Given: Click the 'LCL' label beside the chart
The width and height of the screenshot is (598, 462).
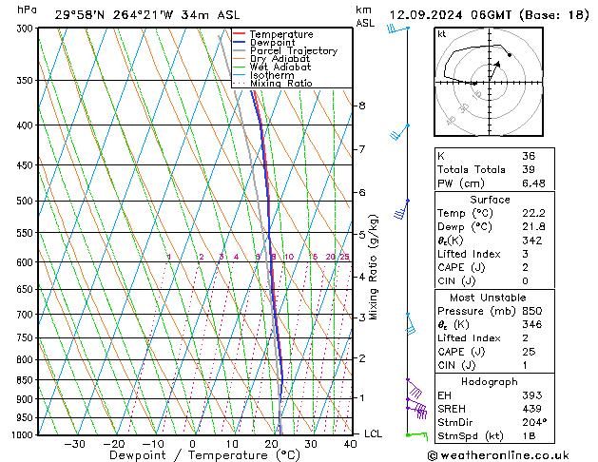Looking at the screenshot, I should click(373, 433).
